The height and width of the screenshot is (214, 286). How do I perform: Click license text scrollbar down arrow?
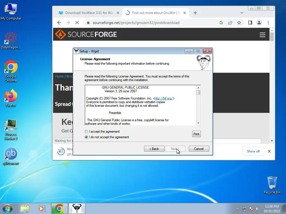point(198,123)
